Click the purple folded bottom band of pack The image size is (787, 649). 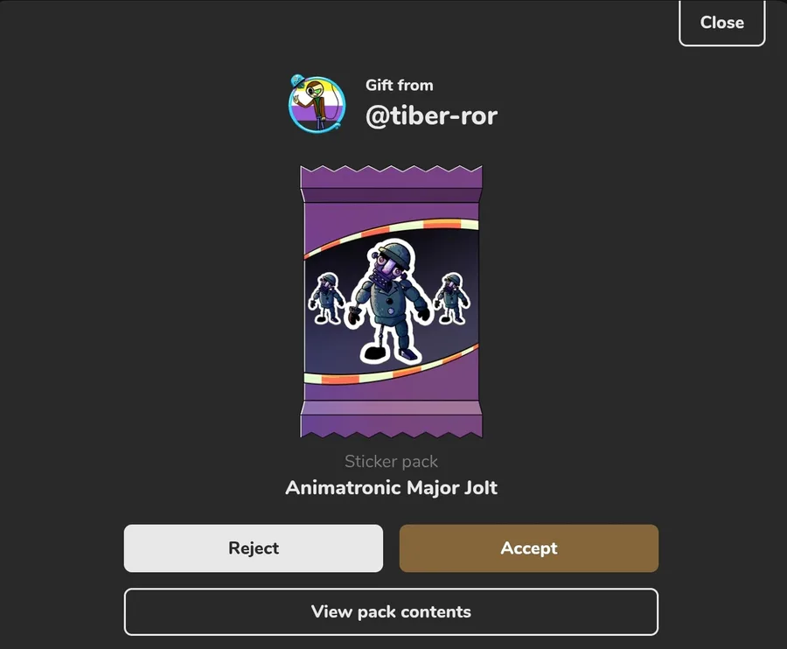coord(391,407)
